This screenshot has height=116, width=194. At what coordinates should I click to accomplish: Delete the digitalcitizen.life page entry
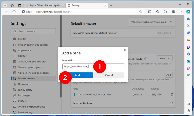(172, 94)
